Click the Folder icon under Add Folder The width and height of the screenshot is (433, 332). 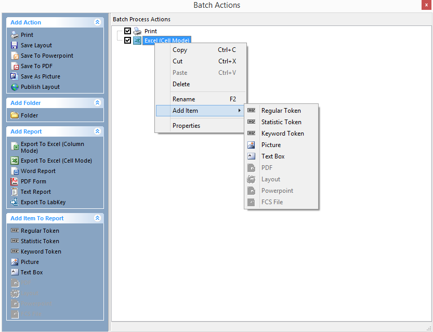tap(15, 115)
